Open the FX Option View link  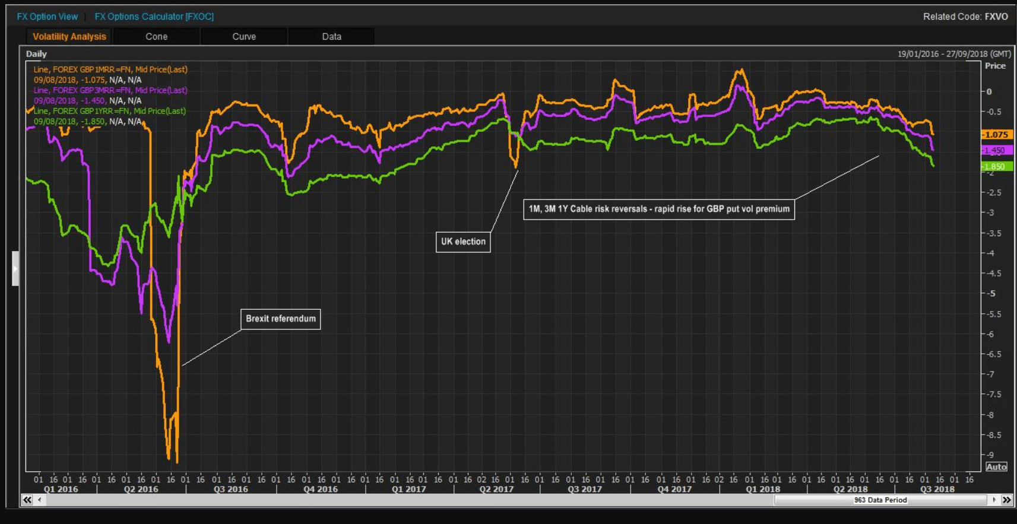click(47, 17)
